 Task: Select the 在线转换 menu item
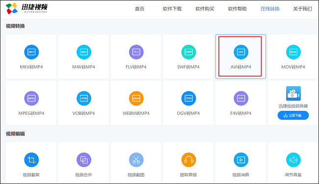270,9
